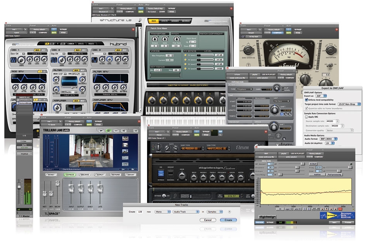The width and height of the screenshot is (366, 242).
Task: Click Structure LE smart knob 1
Action: [152, 100]
